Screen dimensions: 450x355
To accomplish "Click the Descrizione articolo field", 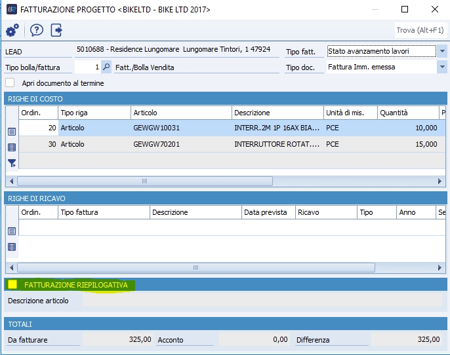I will tap(262, 300).
